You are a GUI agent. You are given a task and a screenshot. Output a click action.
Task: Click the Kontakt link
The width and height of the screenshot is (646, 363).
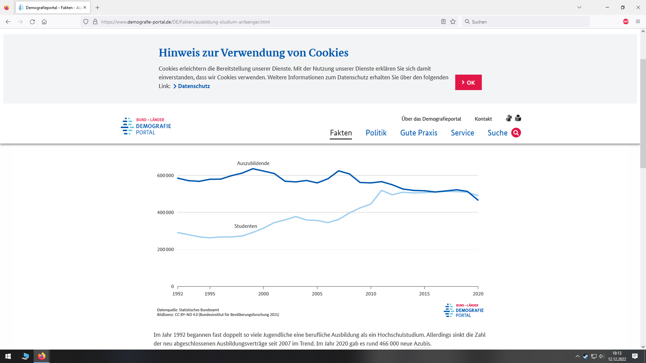(483, 119)
